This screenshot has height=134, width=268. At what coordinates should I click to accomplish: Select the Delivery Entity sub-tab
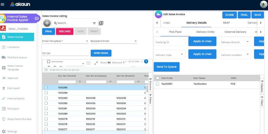pos(205,32)
